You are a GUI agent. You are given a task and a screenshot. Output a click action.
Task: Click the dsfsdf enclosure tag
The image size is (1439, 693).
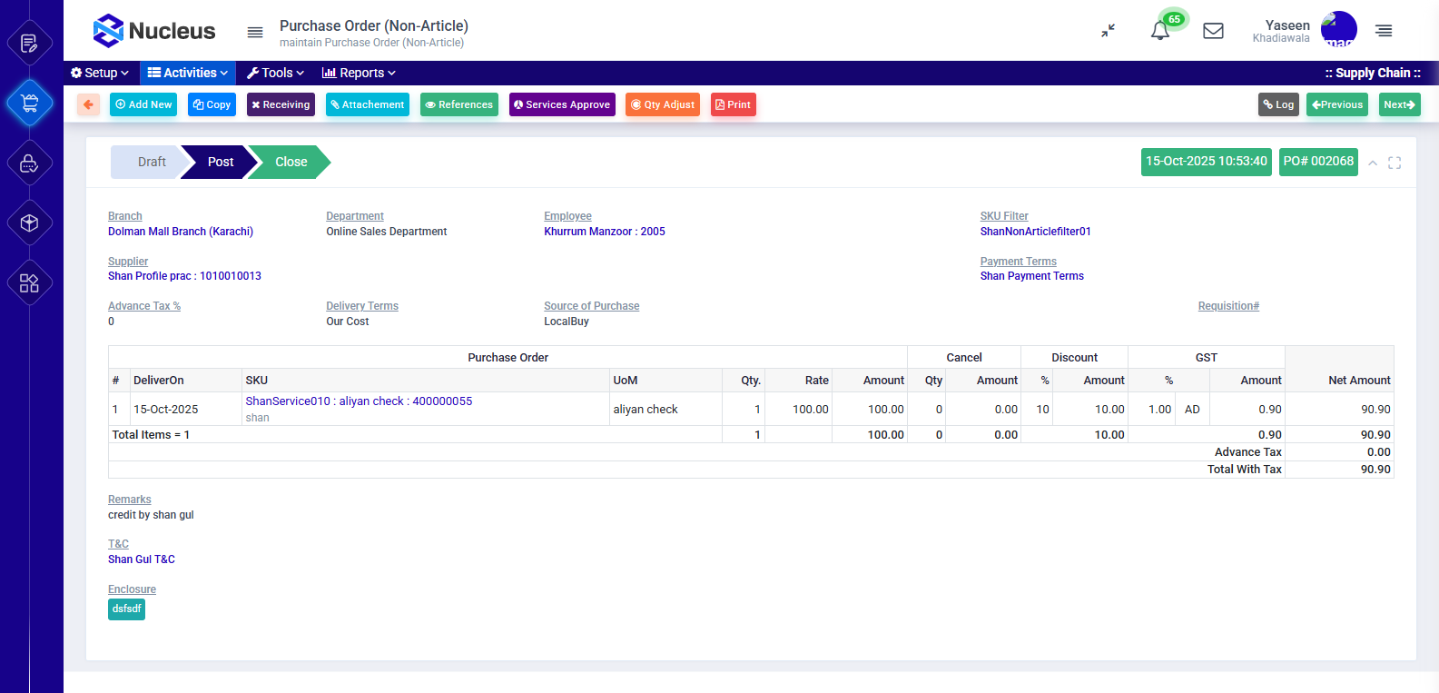click(126, 609)
